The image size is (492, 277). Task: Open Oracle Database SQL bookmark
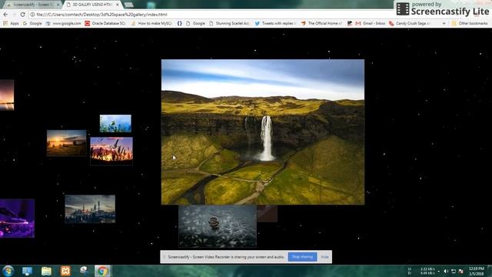click(105, 24)
